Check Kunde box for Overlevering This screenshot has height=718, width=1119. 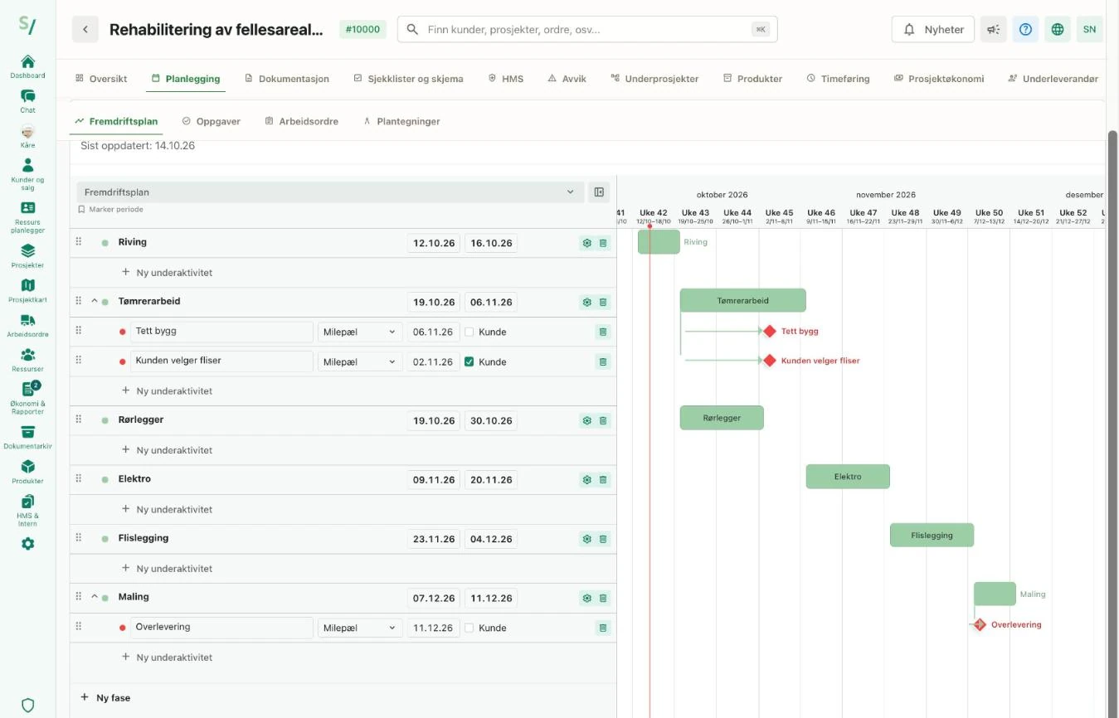[469, 628]
